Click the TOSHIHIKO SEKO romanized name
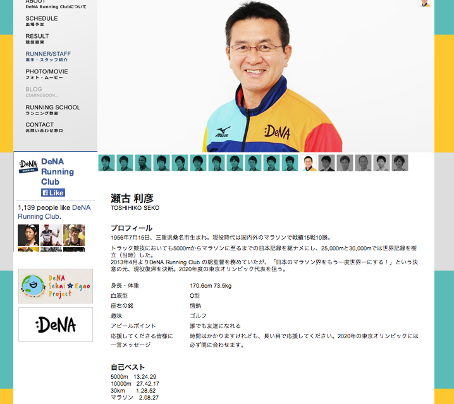 click(x=135, y=208)
